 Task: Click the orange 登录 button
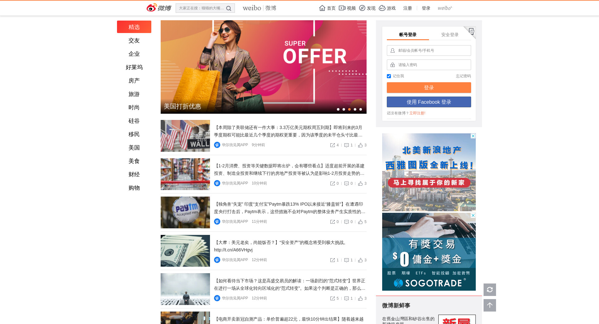tap(429, 88)
